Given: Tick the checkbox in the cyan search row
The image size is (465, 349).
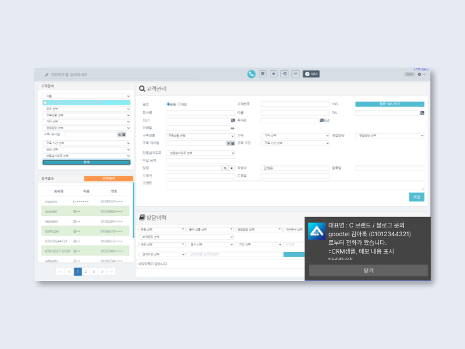Looking at the screenshot, I should [45, 102].
